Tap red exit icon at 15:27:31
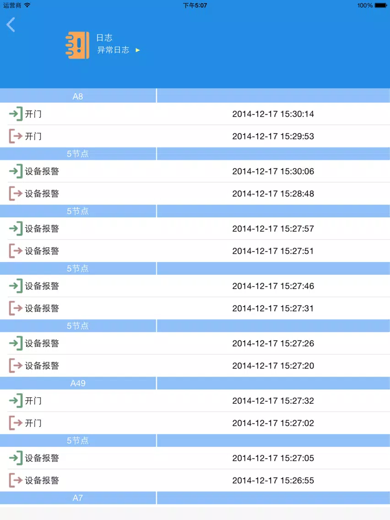 16,308
